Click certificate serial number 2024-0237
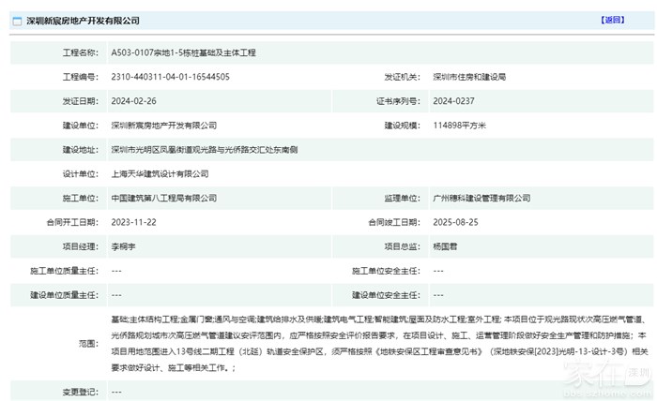The image size is (657, 401). [x=453, y=101]
